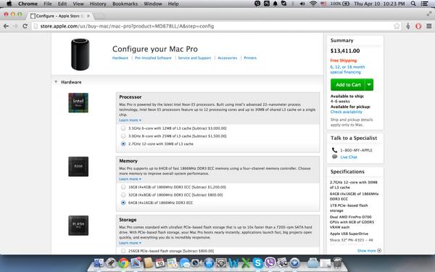Select 2.7GHz 12-core processor option

pos(123,144)
